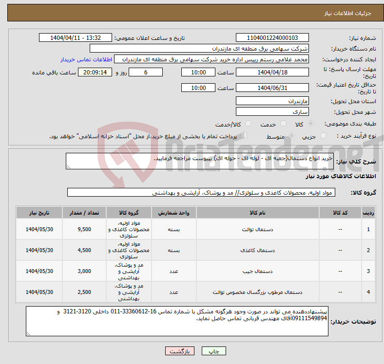Image resolution: width=384 pixels, height=364 pixels.
Task: Click the resize grip of the buyer notes textarea
Action: pos(28,334)
